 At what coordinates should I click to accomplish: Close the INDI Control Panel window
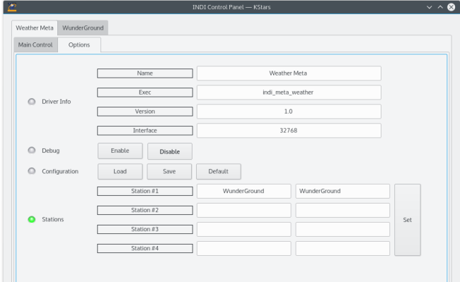(x=452, y=7)
